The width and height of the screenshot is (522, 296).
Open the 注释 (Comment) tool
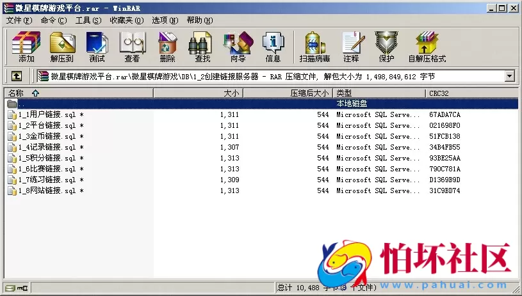[x=351, y=47]
